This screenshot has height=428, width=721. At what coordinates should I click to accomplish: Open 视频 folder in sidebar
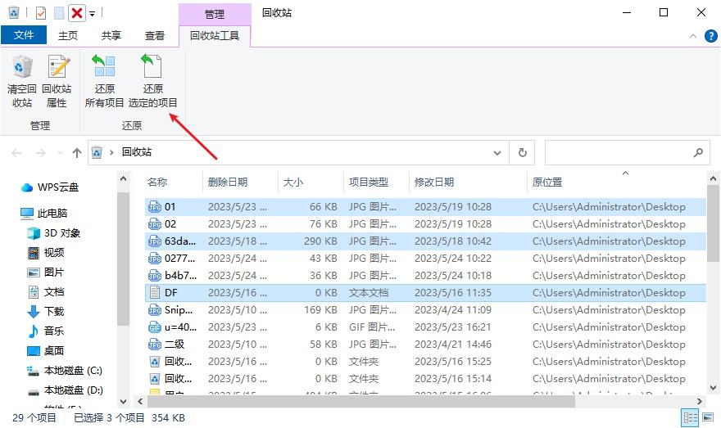click(x=46, y=253)
